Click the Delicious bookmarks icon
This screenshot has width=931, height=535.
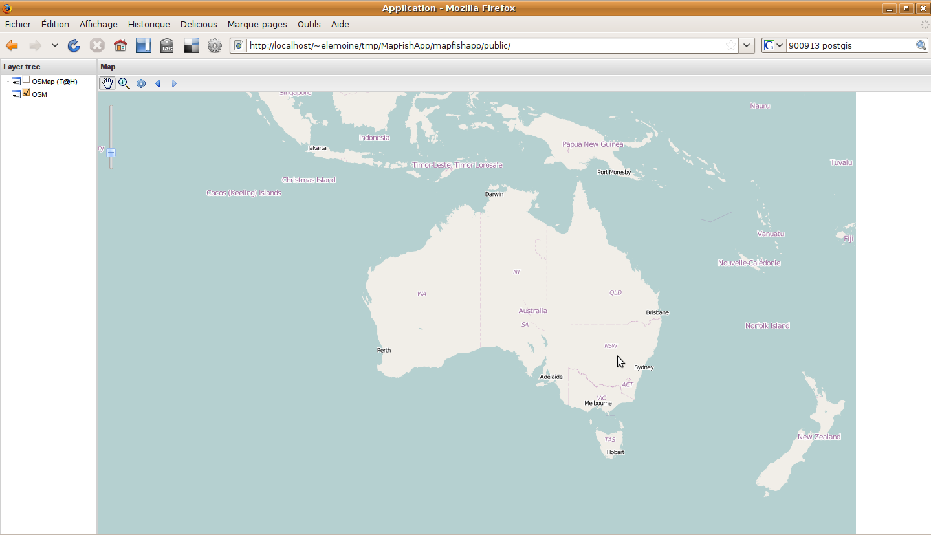[x=144, y=45]
